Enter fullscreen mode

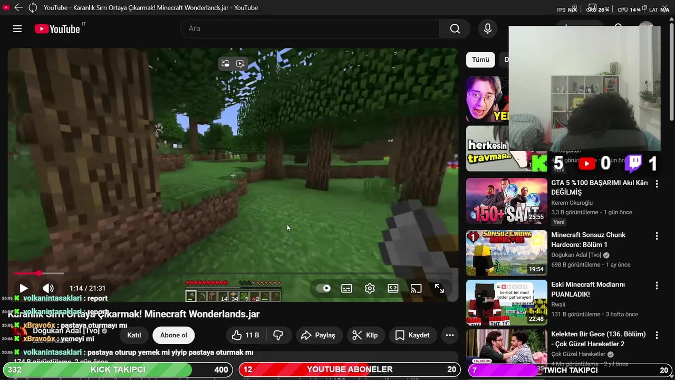pyautogui.click(x=439, y=288)
